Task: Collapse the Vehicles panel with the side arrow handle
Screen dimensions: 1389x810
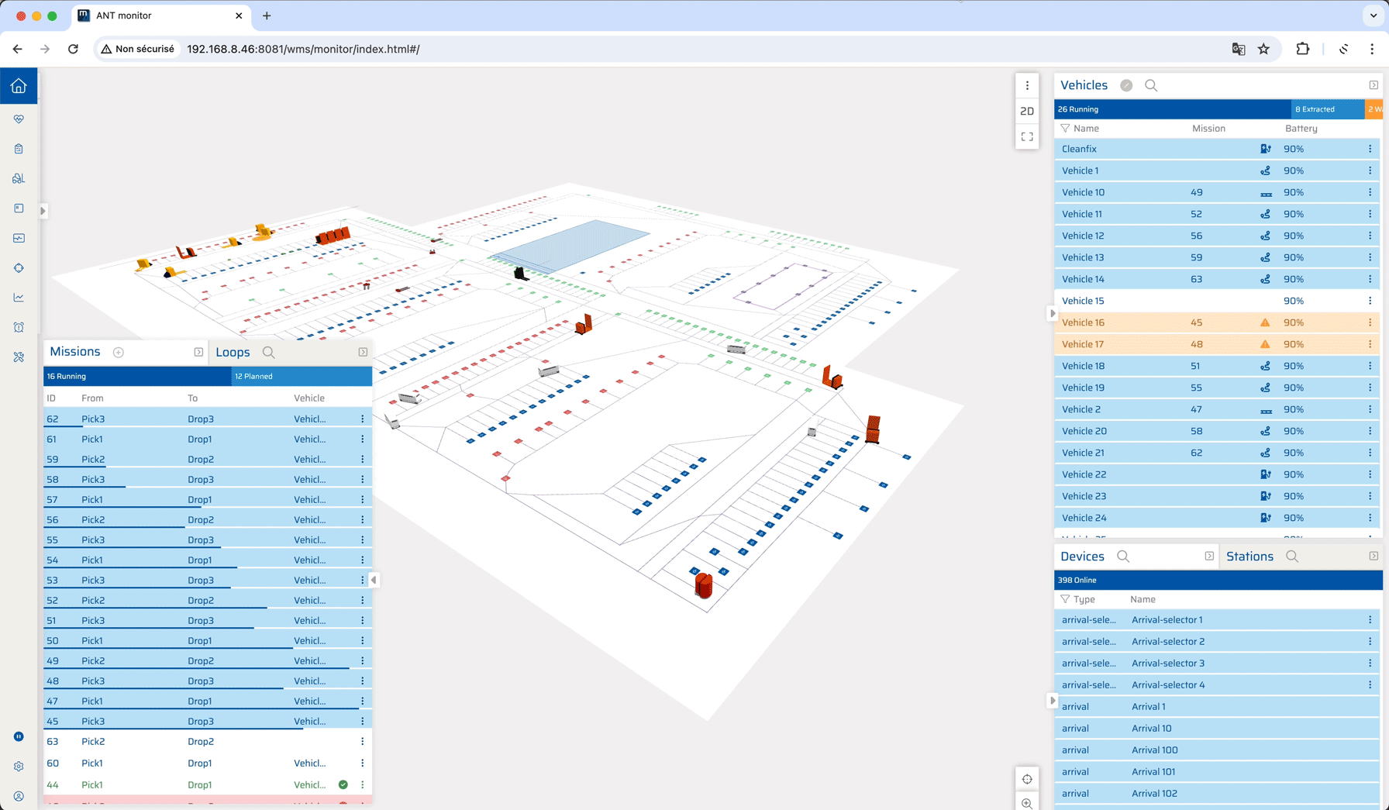Action: click(x=1052, y=313)
